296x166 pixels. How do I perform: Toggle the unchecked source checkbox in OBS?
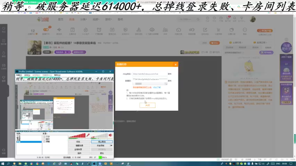pyautogui.click(x=44, y=139)
